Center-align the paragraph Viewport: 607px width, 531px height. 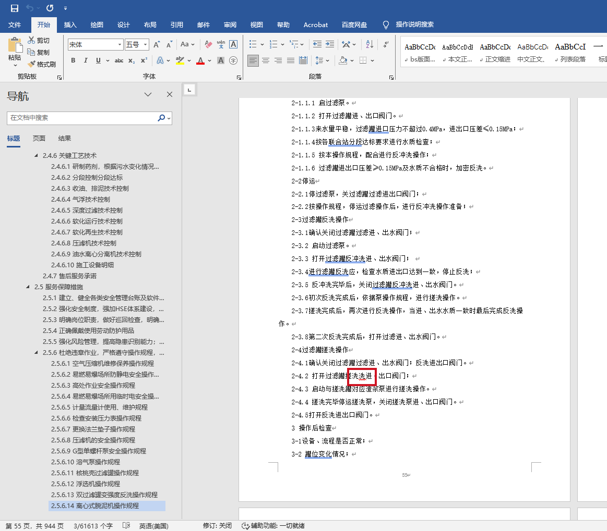(266, 60)
